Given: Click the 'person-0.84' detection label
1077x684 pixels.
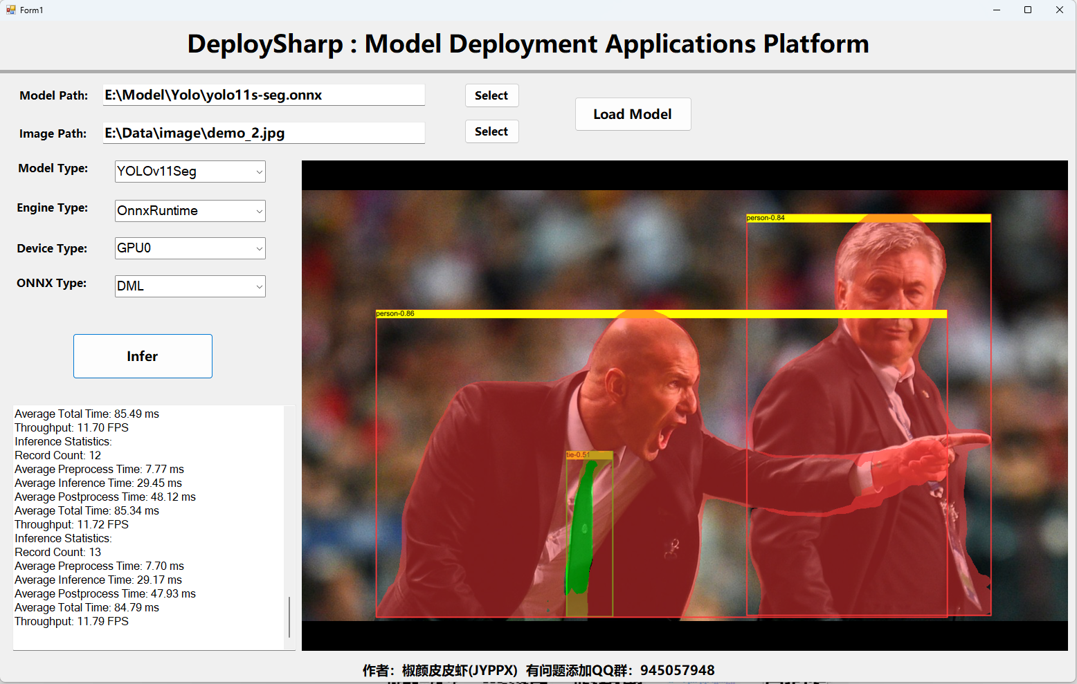Looking at the screenshot, I should point(766,218).
